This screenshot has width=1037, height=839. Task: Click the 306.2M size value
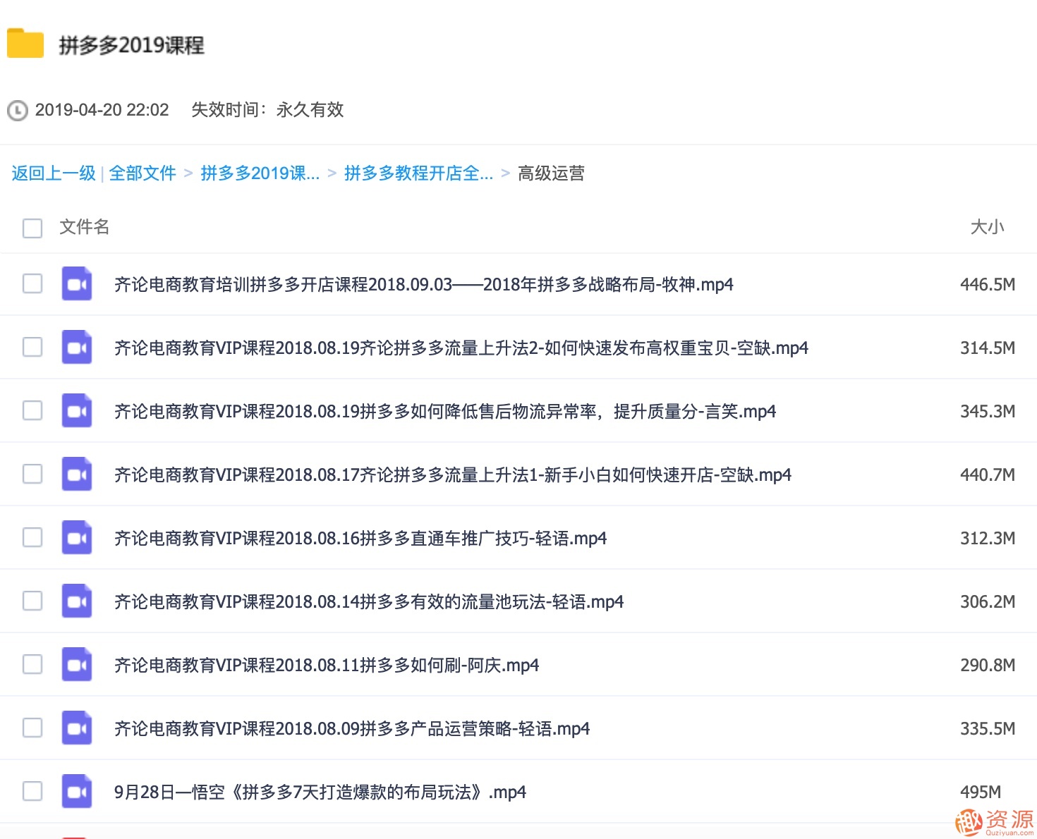click(988, 602)
